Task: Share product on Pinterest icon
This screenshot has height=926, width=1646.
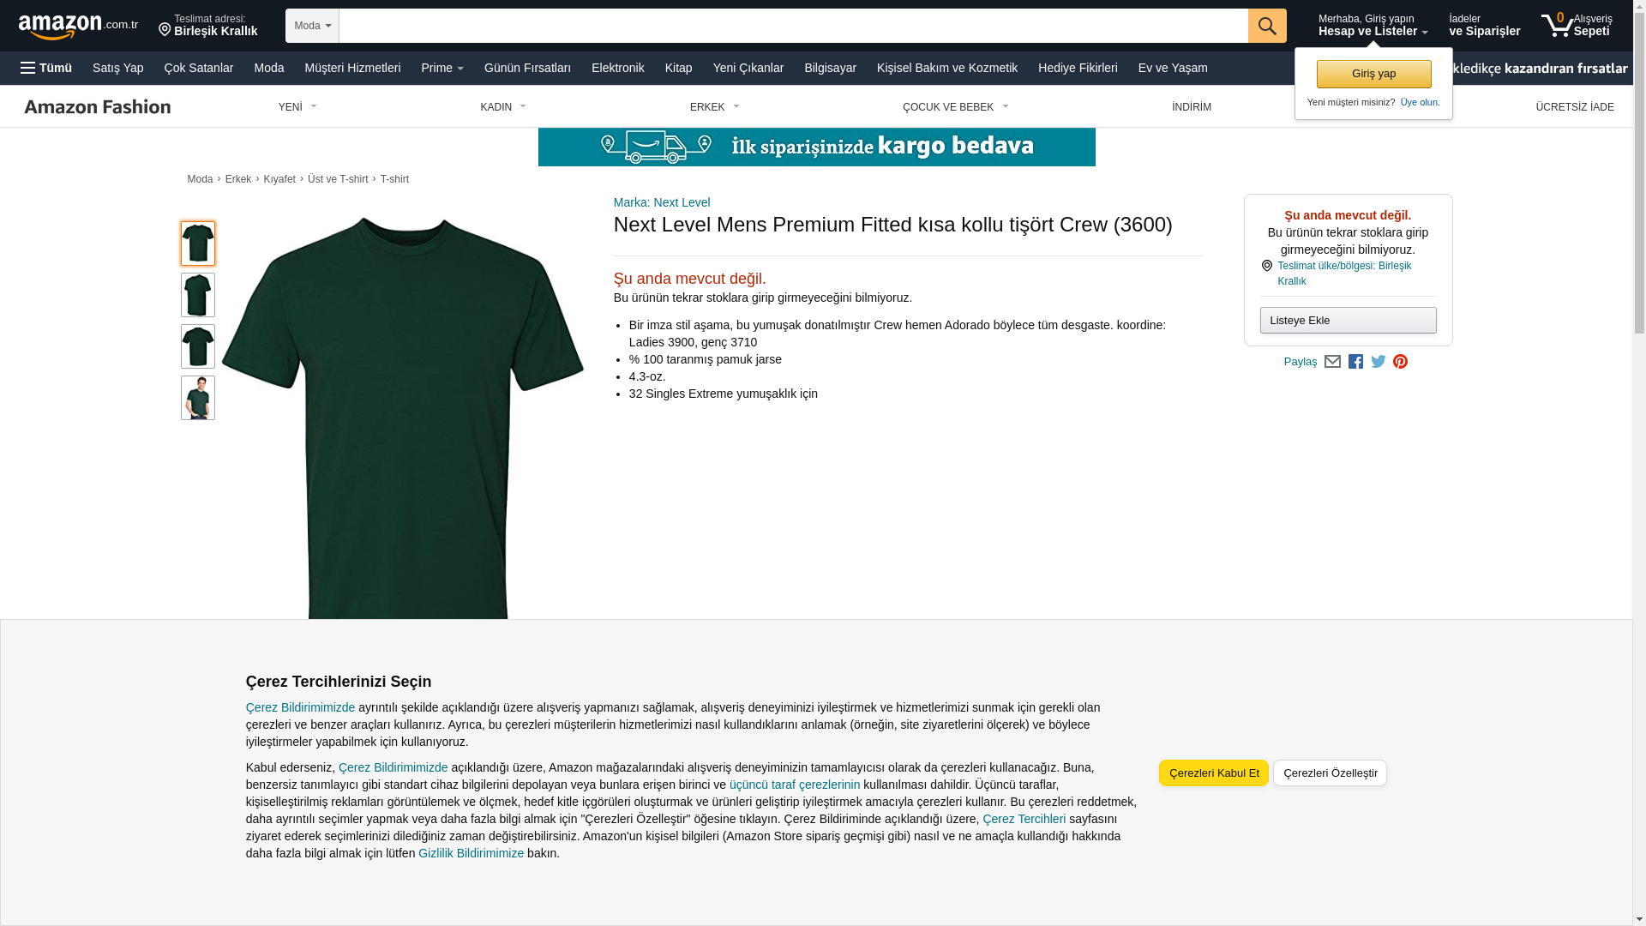Action: coord(1400,362)
